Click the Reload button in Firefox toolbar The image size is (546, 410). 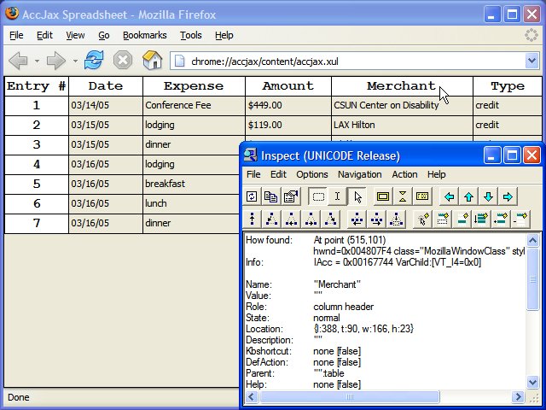[94, 60]
